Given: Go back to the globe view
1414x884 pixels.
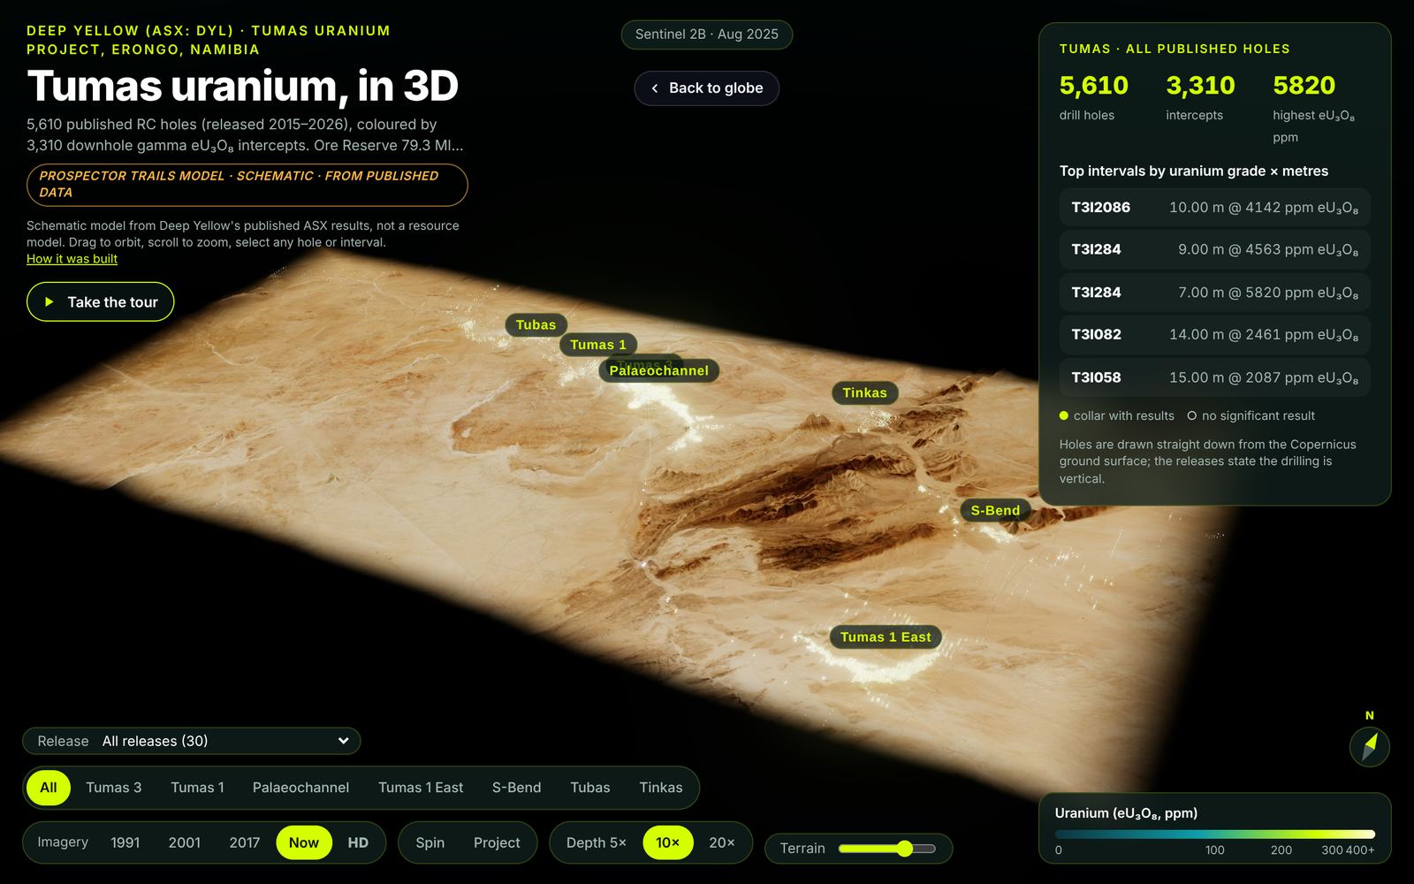Looking at the screenshot, I should pyautogui.click(x=706, y=88).
